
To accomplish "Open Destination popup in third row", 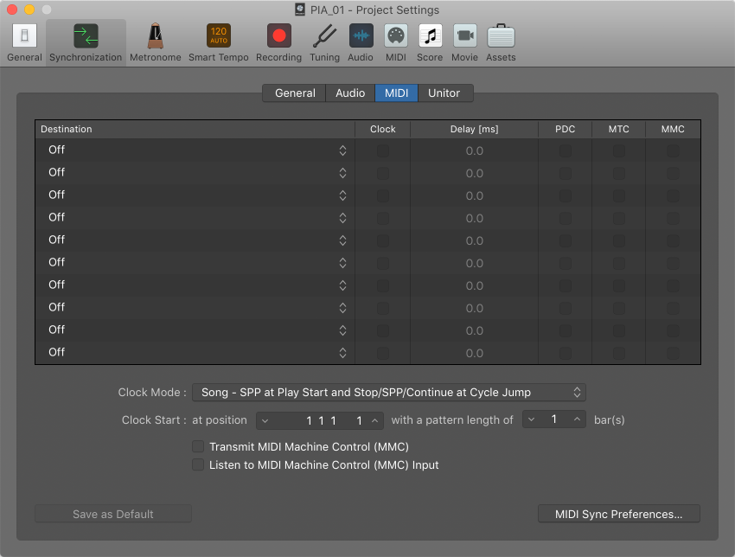I will 195,195.
